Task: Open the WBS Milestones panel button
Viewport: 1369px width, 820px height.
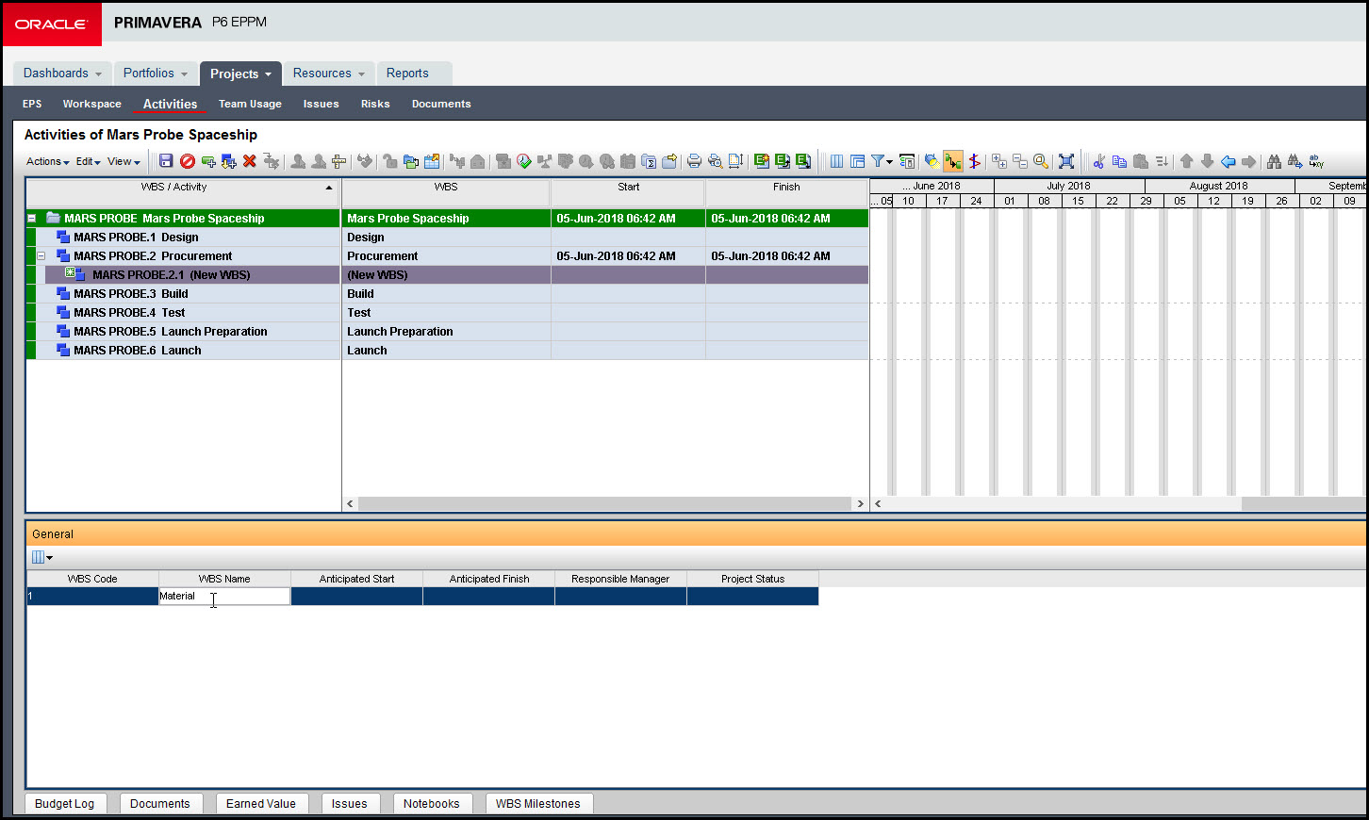Action: 539,803
